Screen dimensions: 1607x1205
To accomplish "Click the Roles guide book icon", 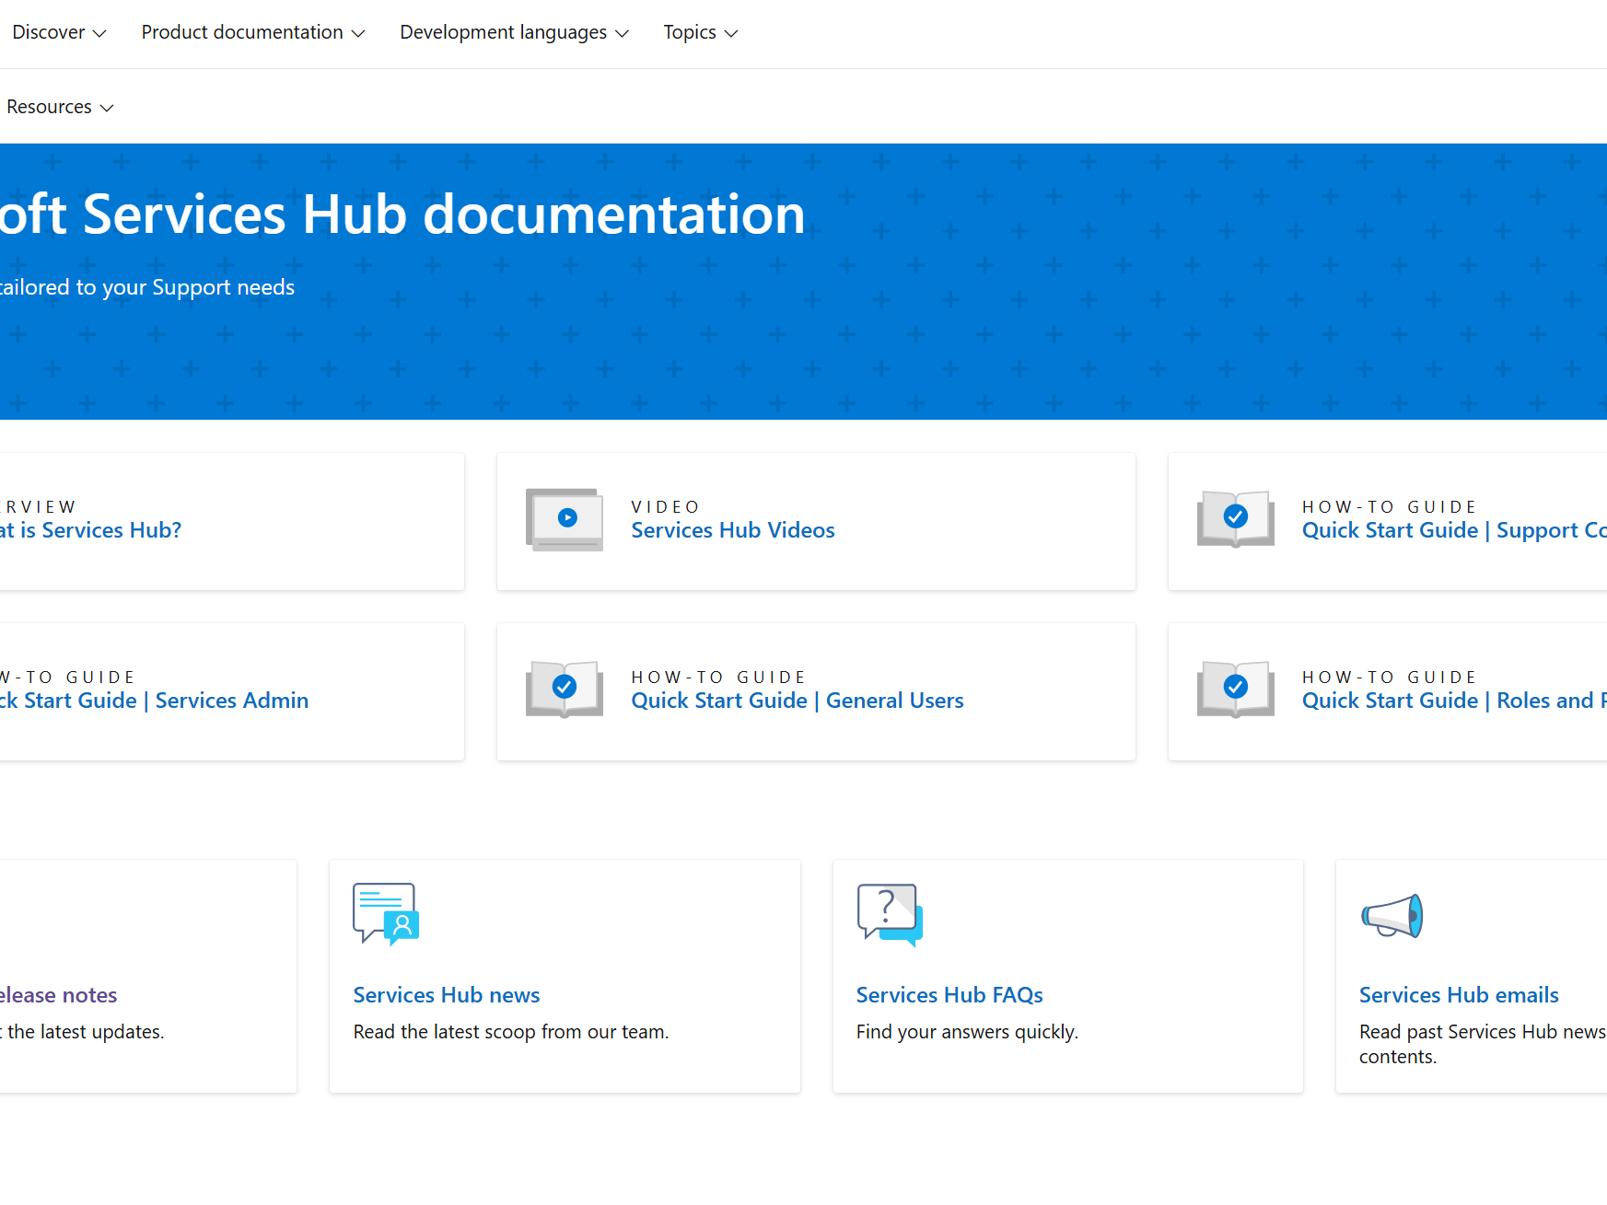I will (x=1236, y=689).
